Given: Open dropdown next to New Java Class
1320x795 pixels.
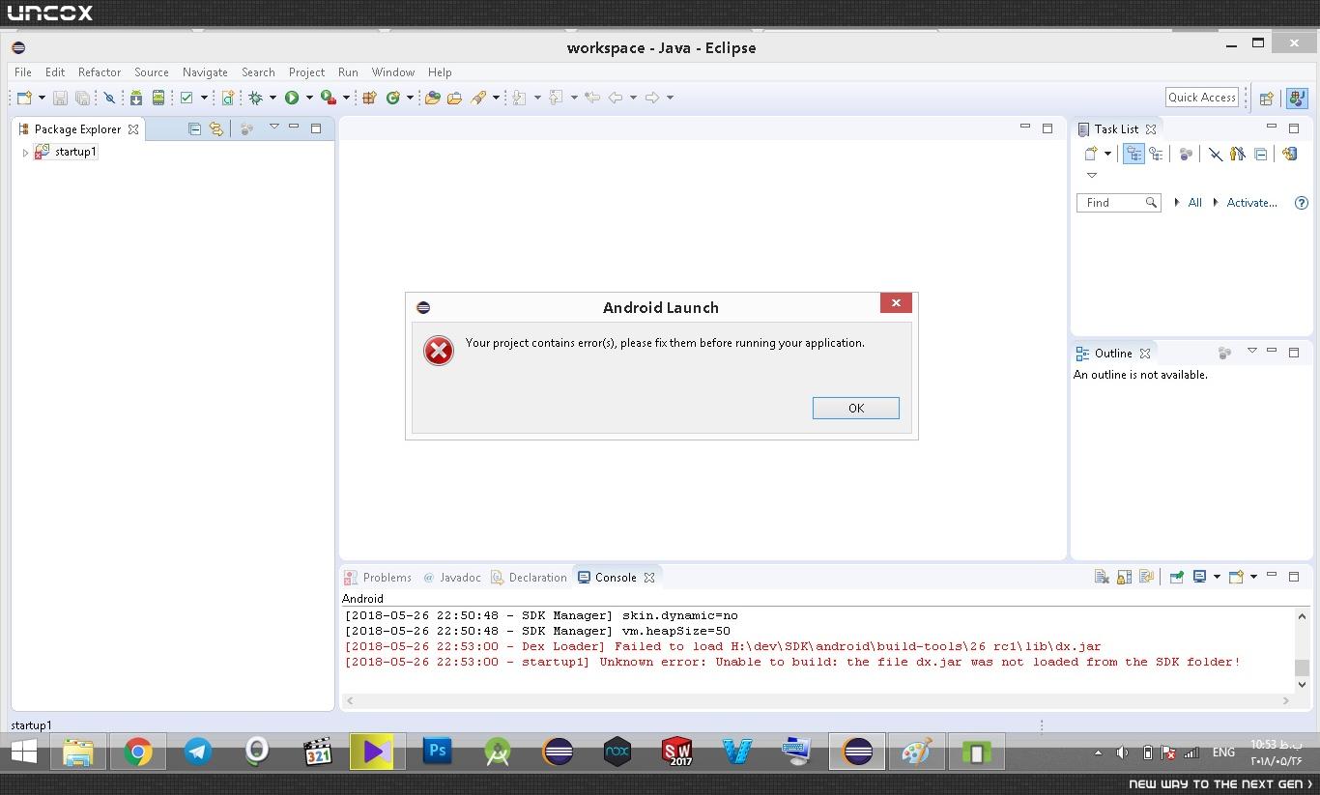Looking at the screenshot, I should pos(410,98).
